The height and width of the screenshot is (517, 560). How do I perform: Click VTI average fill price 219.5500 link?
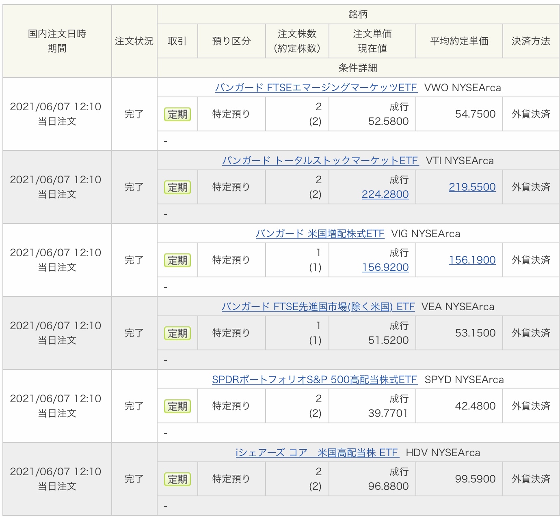(472, 187)
